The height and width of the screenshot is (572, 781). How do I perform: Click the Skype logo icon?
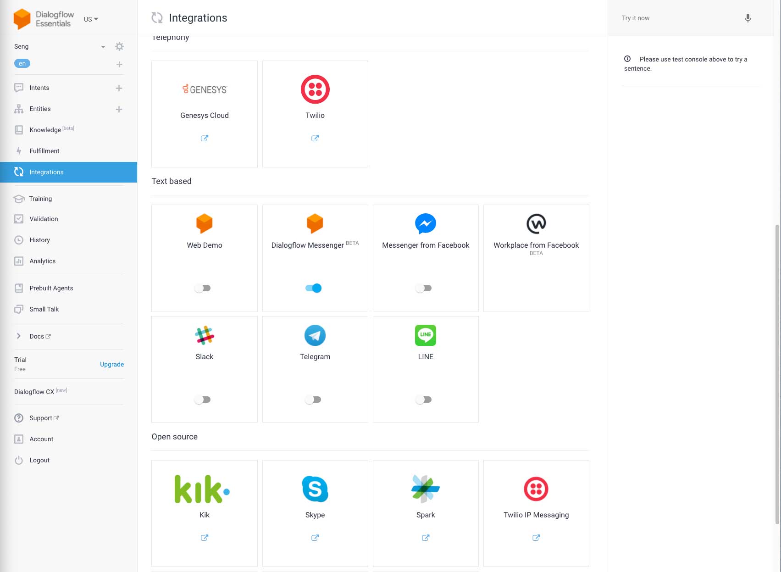click(x=315, y=489)
